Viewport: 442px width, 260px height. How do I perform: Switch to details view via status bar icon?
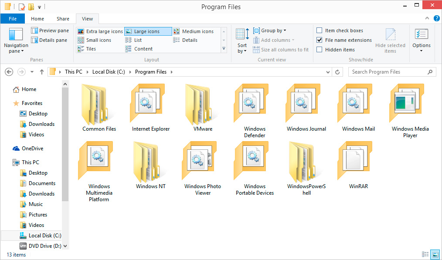425,254
